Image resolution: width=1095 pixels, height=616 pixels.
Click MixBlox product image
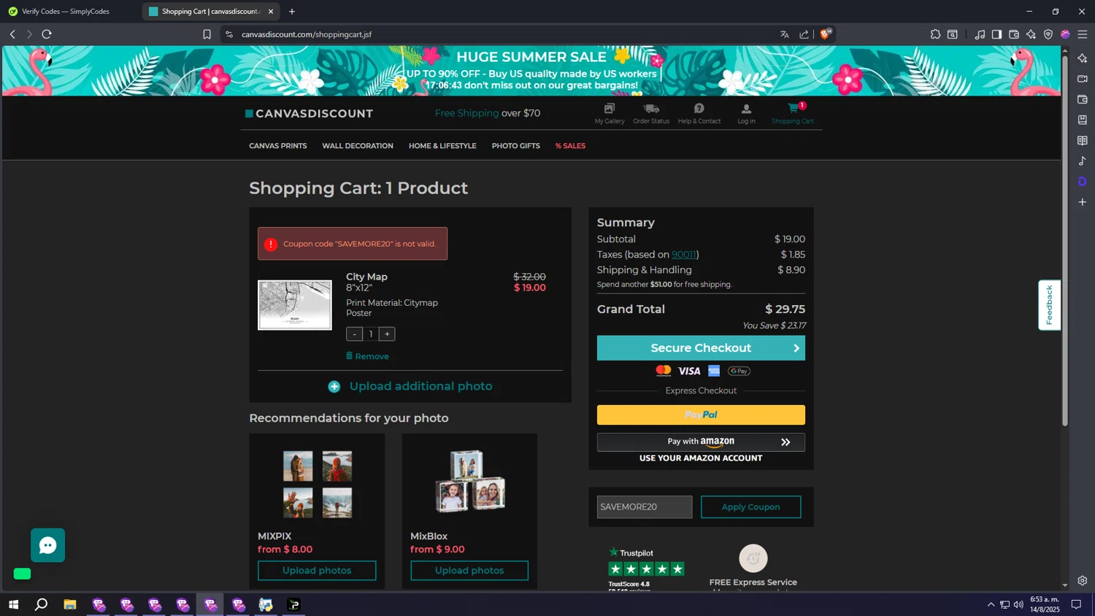click(x=470, y=482)
